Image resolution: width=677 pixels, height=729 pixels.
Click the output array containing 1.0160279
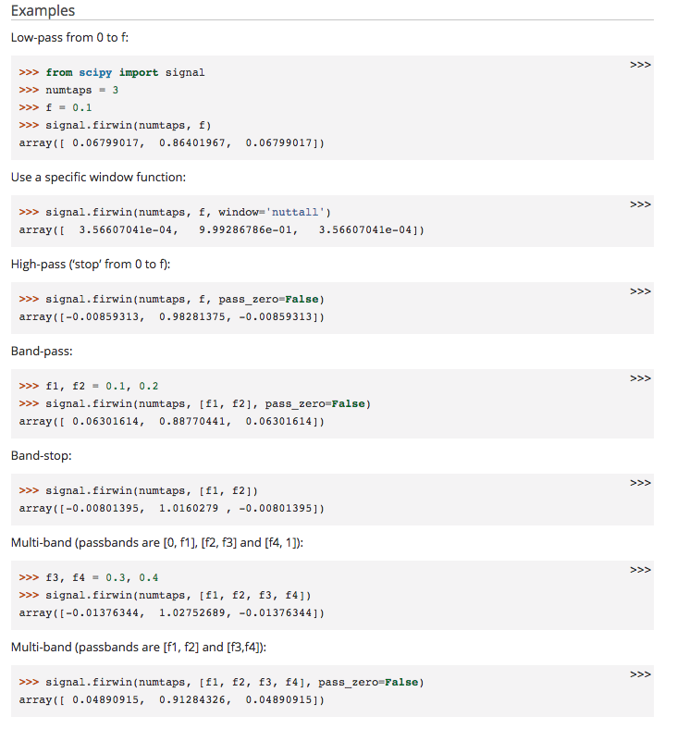[x=171, y=508]
